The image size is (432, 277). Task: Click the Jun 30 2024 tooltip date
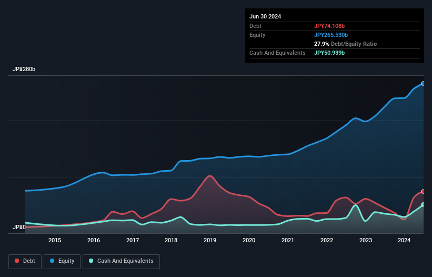pyautogui.click(x=265, y=16)
